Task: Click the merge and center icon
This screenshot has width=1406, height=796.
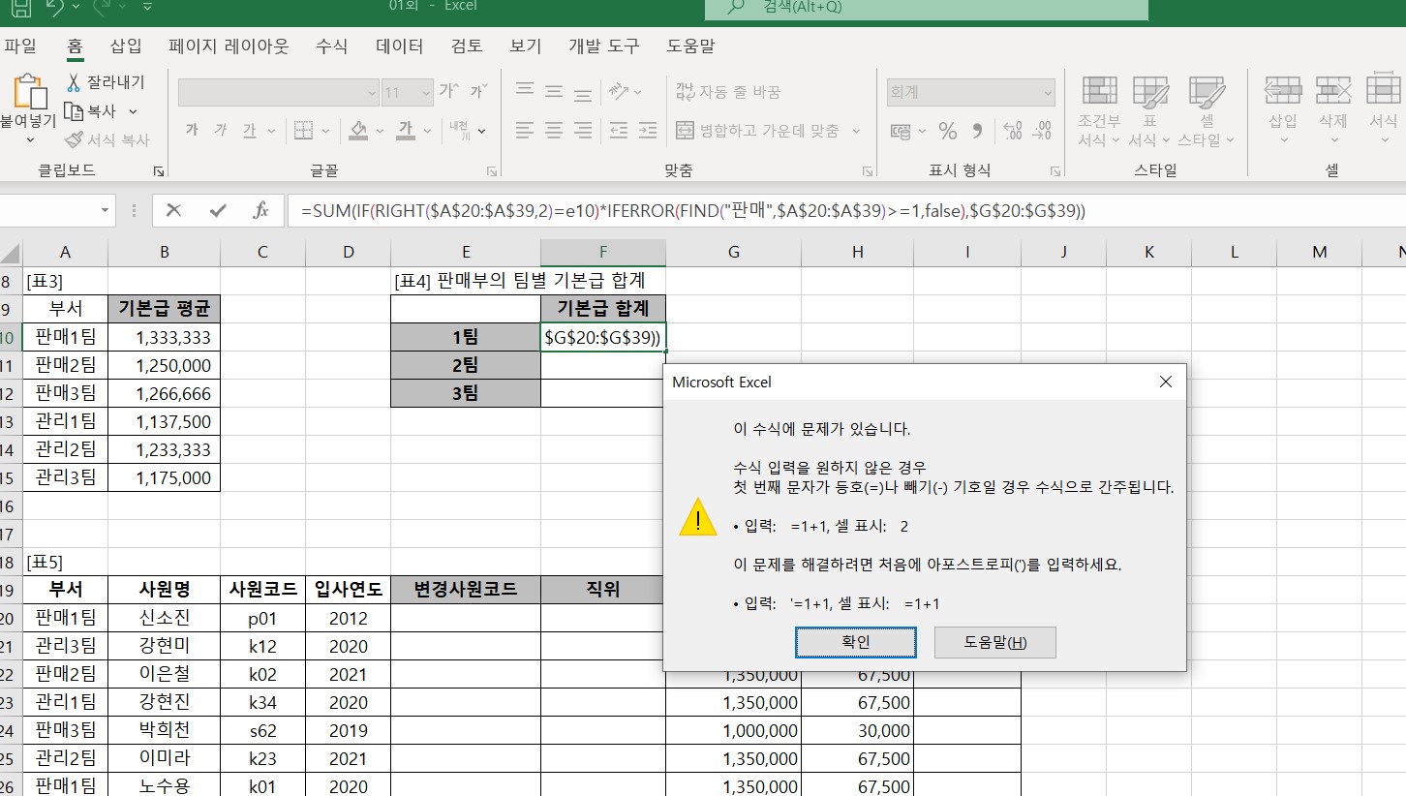Action: pyautogui.click(x=686, y=131)
